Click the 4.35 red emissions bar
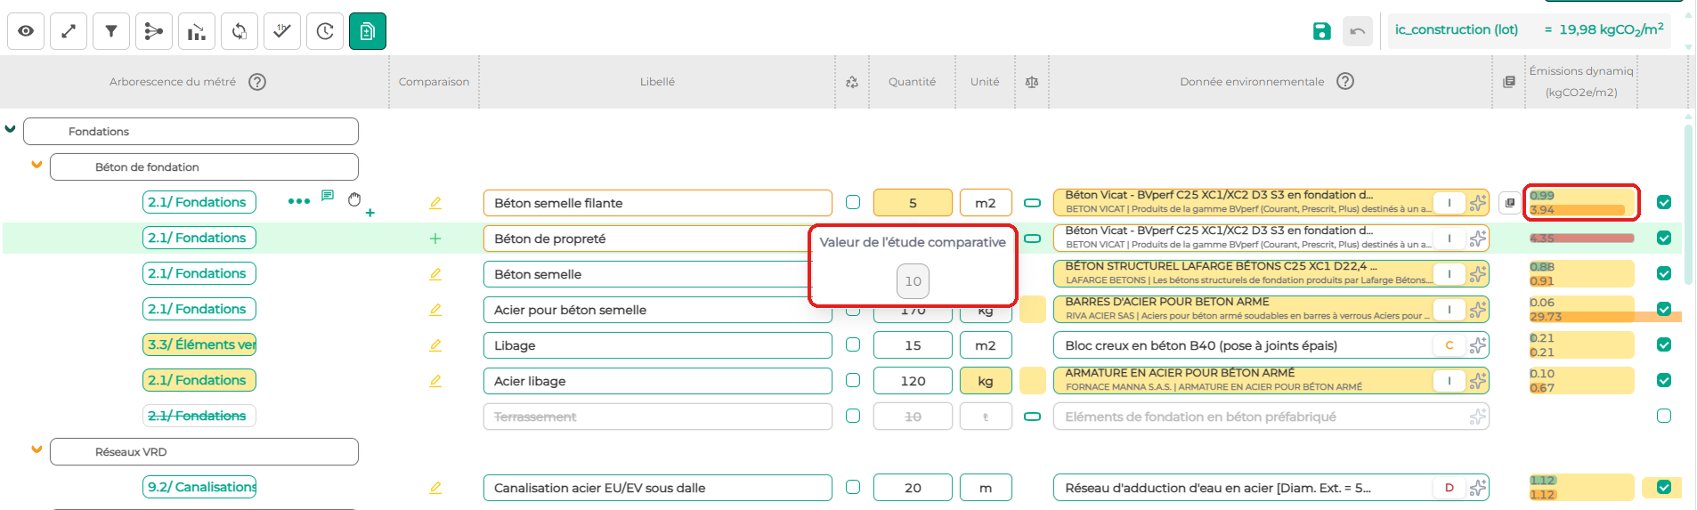The width and height of the screenshot is (1697, 510). point(1582,239)
